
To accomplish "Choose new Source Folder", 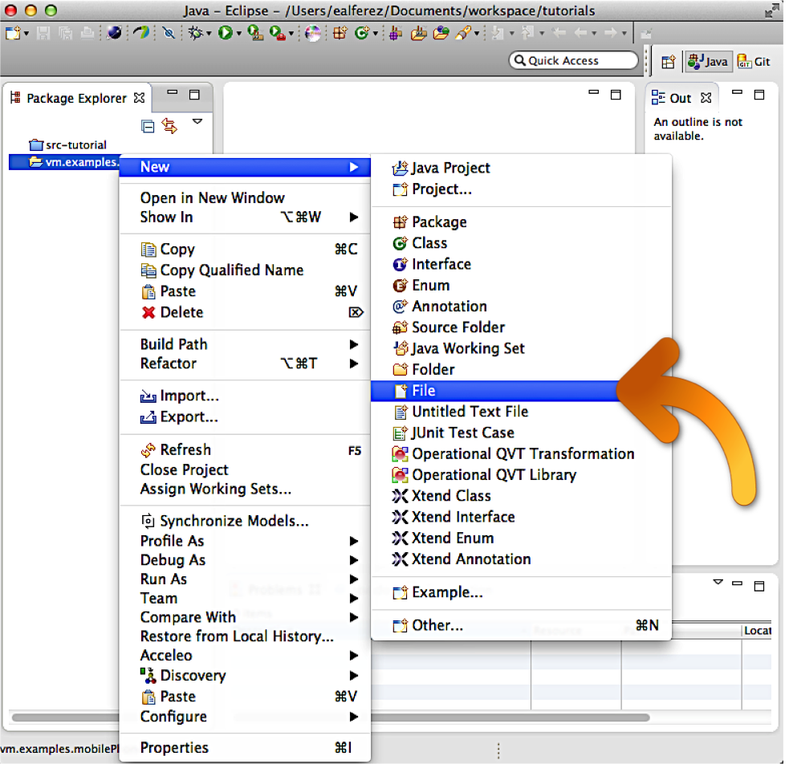I will point(521,327).
